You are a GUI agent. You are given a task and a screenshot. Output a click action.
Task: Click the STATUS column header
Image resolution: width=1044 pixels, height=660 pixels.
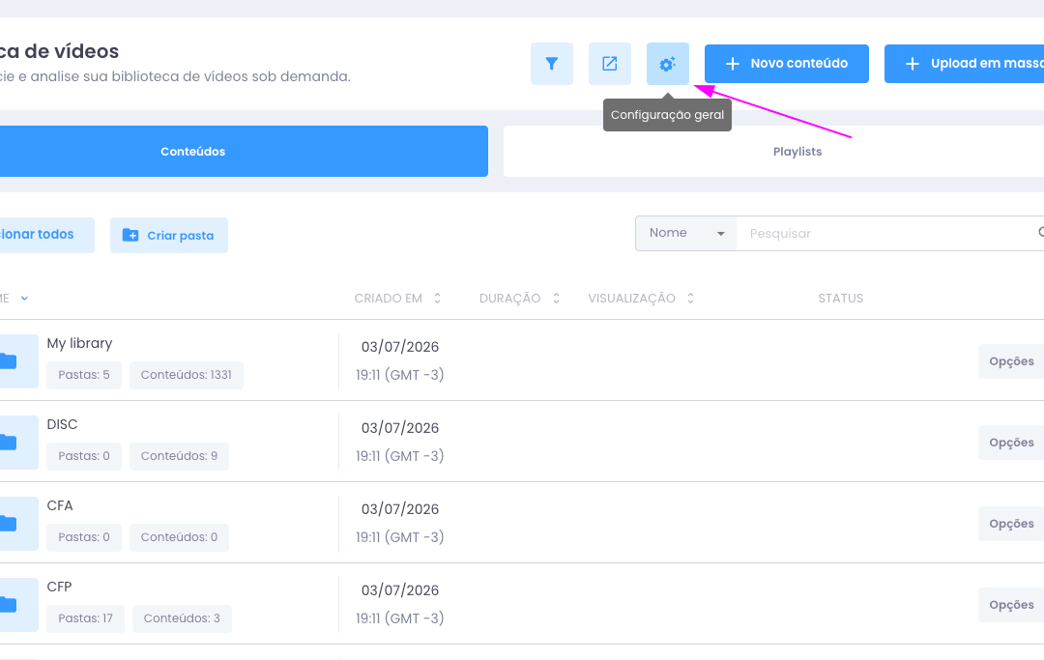[840, 298]
